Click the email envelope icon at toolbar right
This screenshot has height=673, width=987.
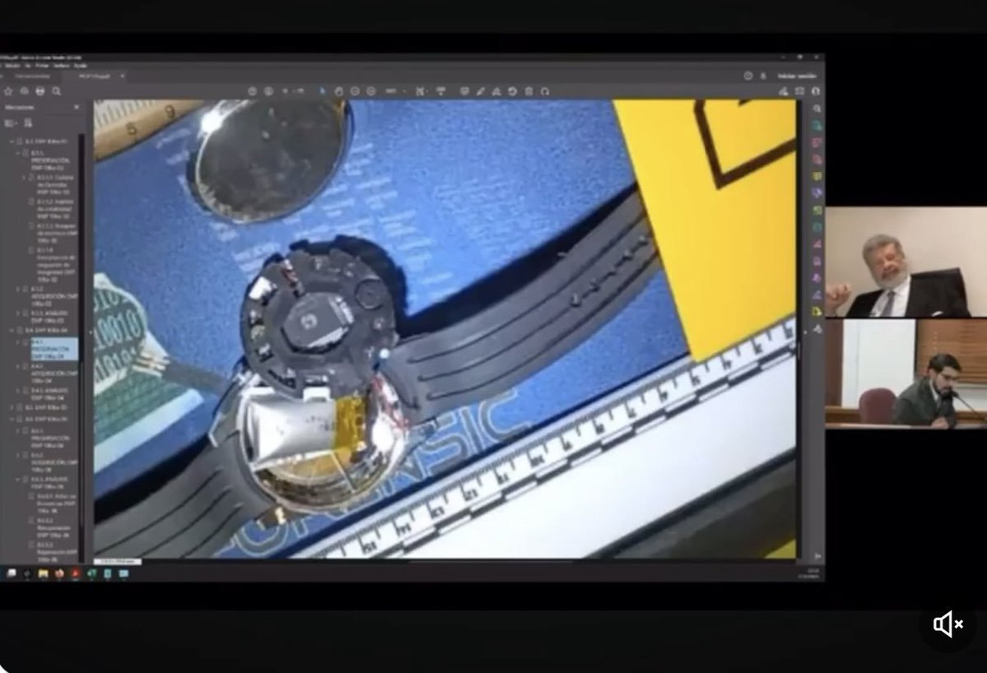[799, 91]
